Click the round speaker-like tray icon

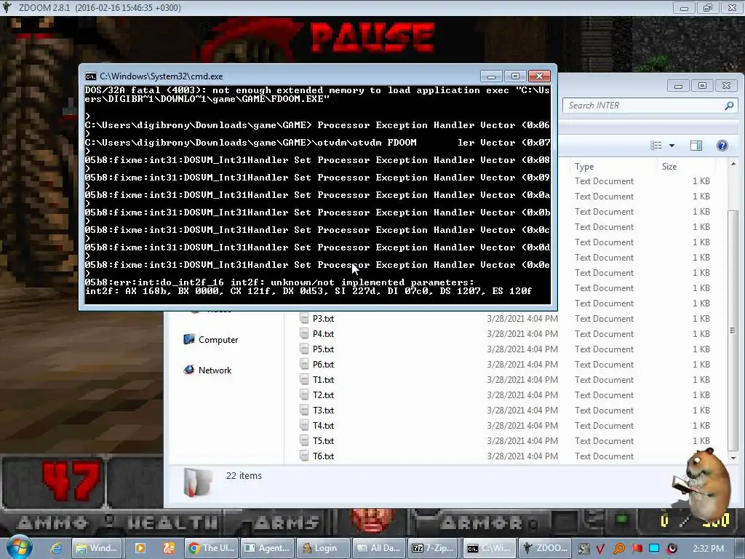672,549
